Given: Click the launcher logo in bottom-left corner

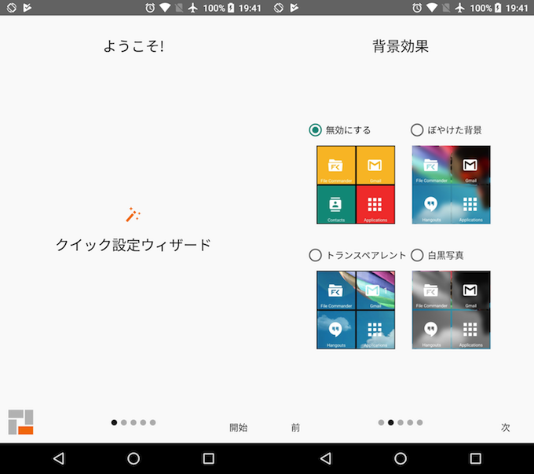Looking at the screenshot, I should point(21,422).
